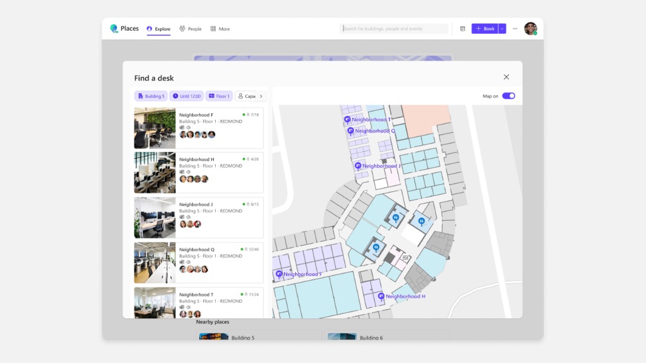Open the More menu in the navigation bar
The image size is (646, 363).
[x=219, y=28]
